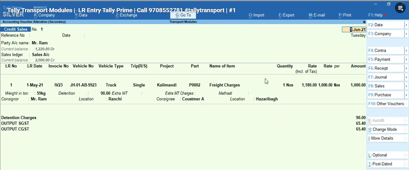Click Party A/c name Mr. Ram
This screenshot has height=170, width=409.
click(40, 43)
